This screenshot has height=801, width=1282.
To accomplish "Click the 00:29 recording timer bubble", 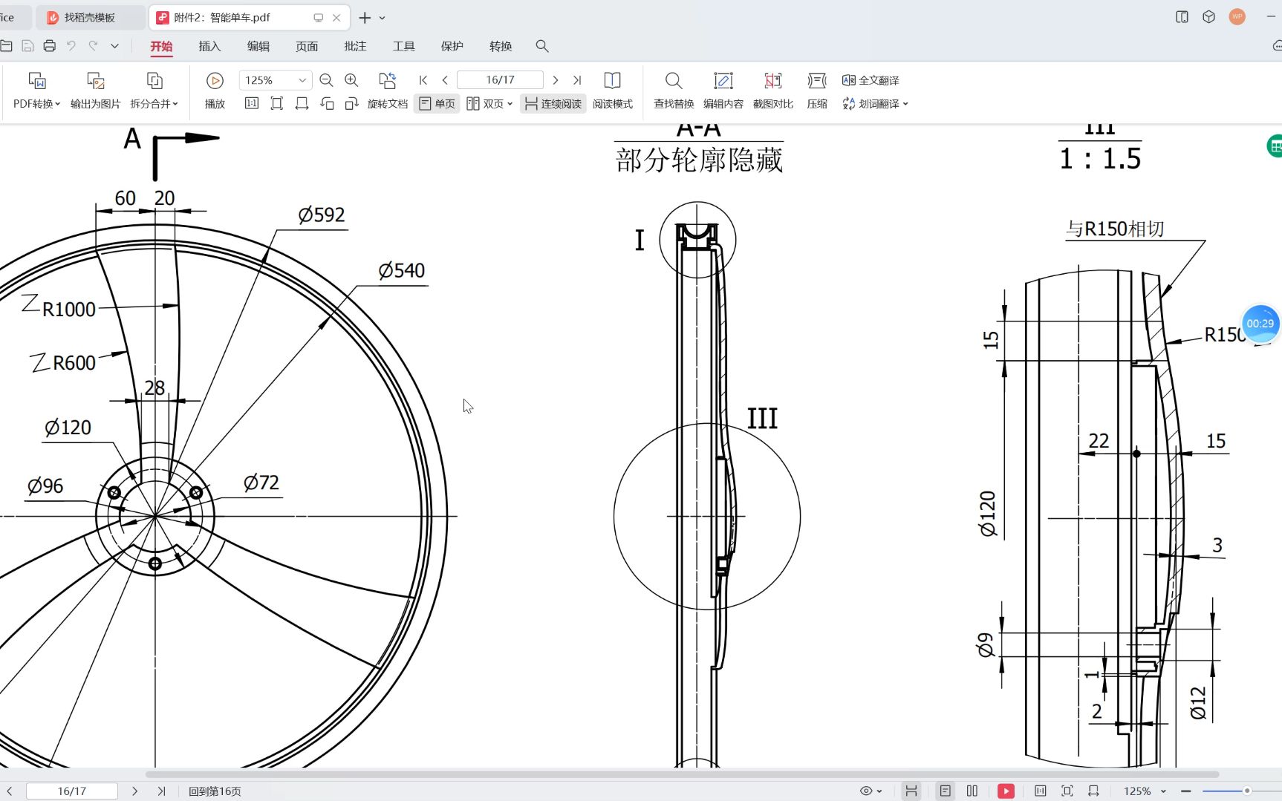I will (1260, 324).
